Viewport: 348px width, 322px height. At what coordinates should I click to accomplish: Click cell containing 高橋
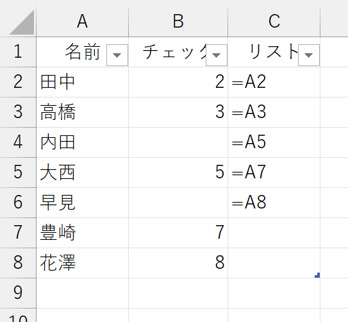[82, 112]
